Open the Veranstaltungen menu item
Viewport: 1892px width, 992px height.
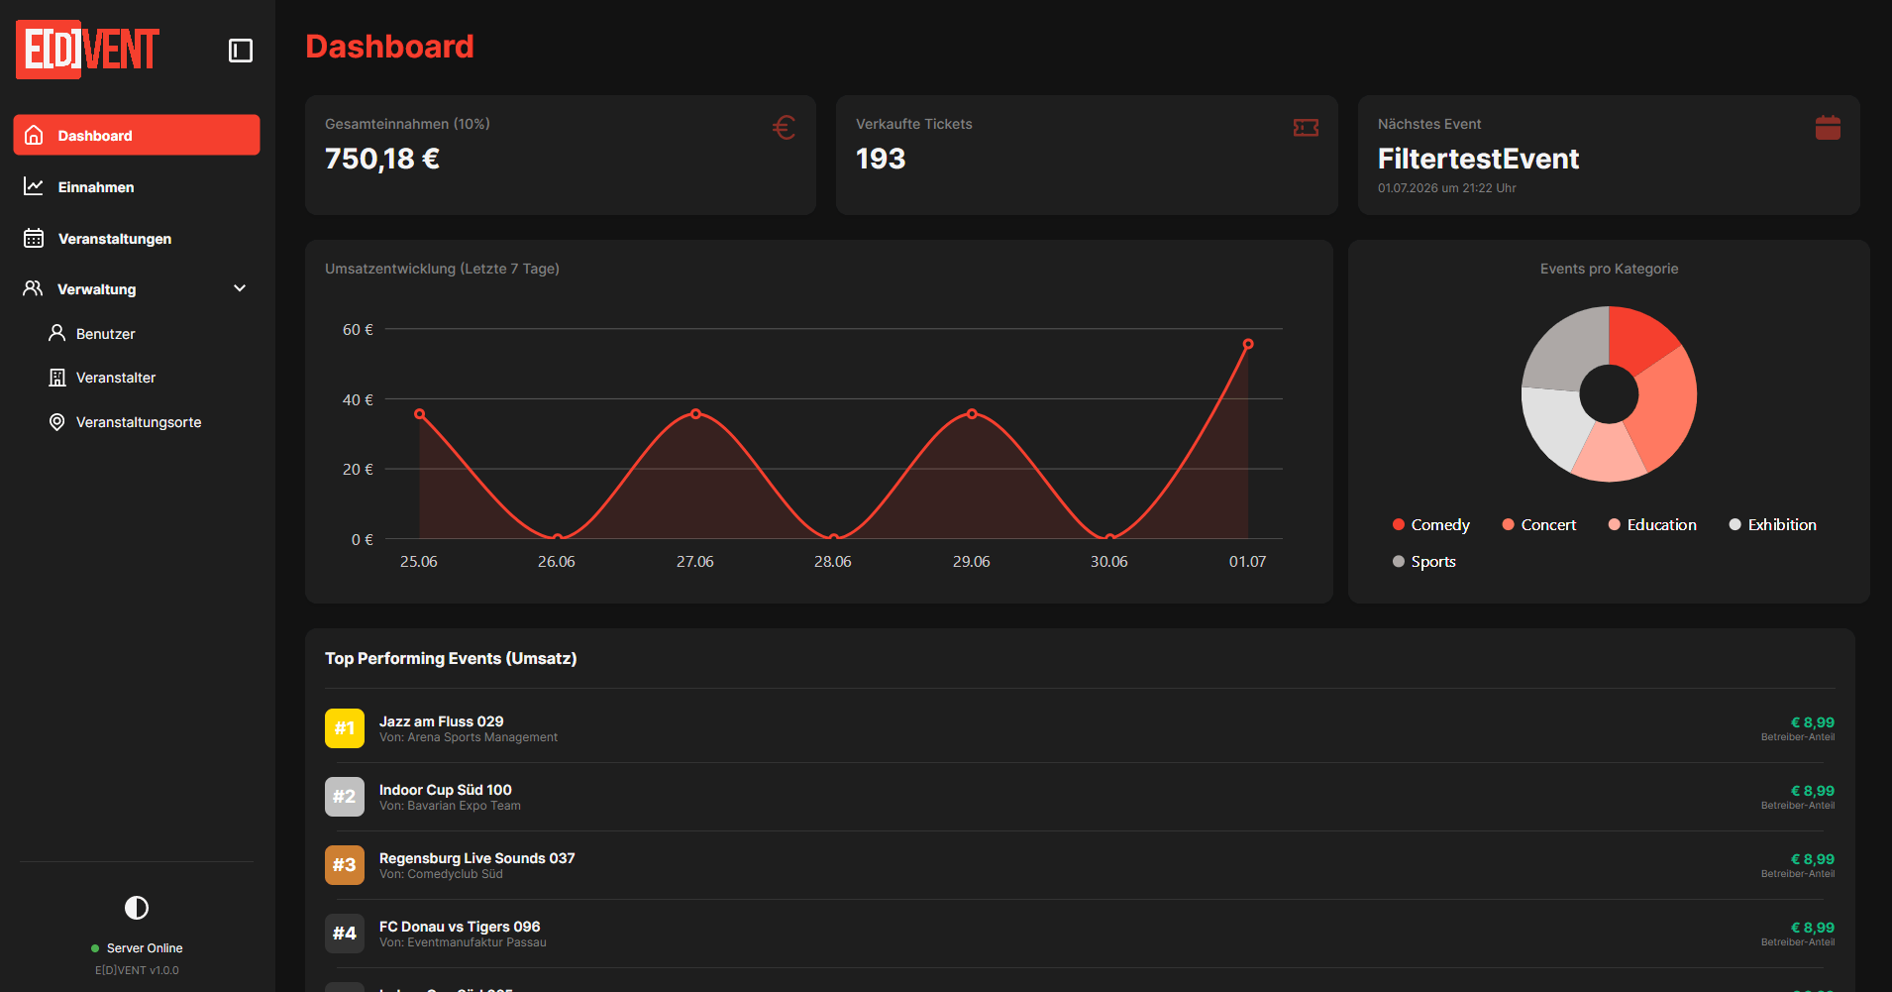[x=137, y=238]
